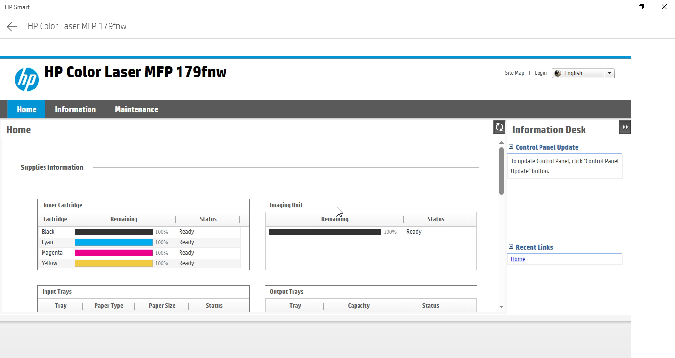Click the Control Panel Update title text
Image resolution: width=675 pixels, height=358 pixels.
(x=547, y=147)
